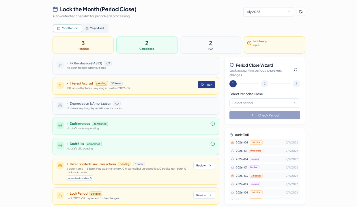Click the Lock the Month (Period Close) heading
The height and width of the screenshot is (207, 357).
(98, 9)
